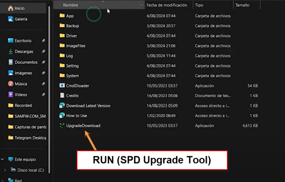Click the Log folder icon
The image size is (285, 182).
click(x=62, y=55)
